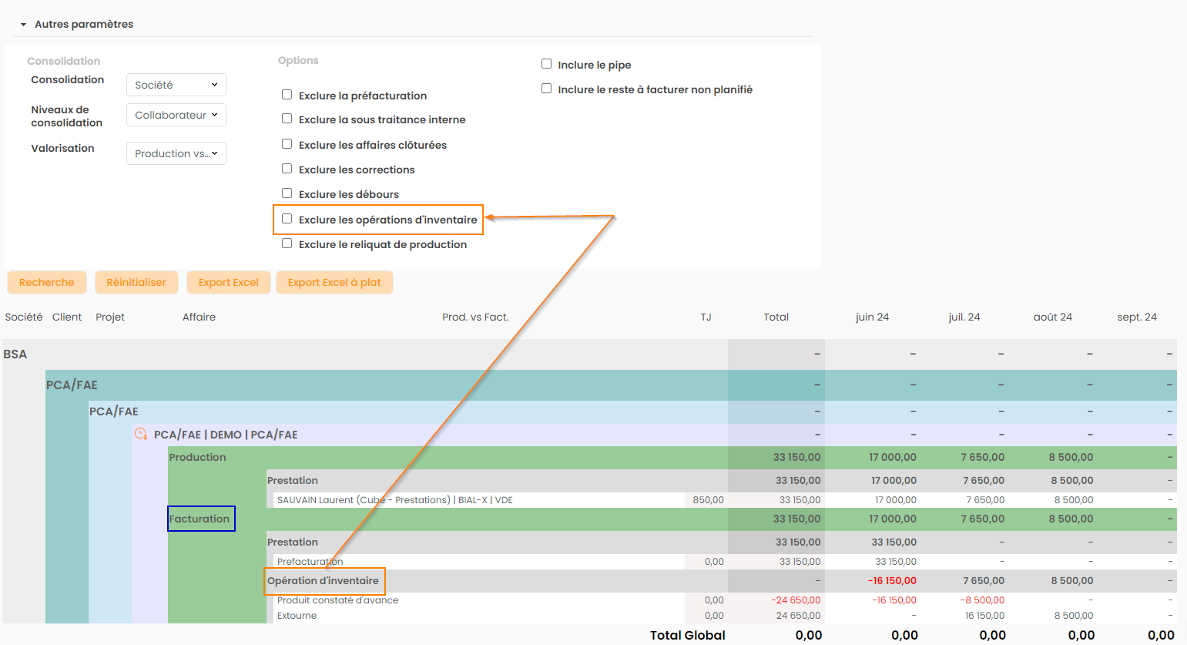
Task: Click the Réinitialiser button
Action: point(136,283)
